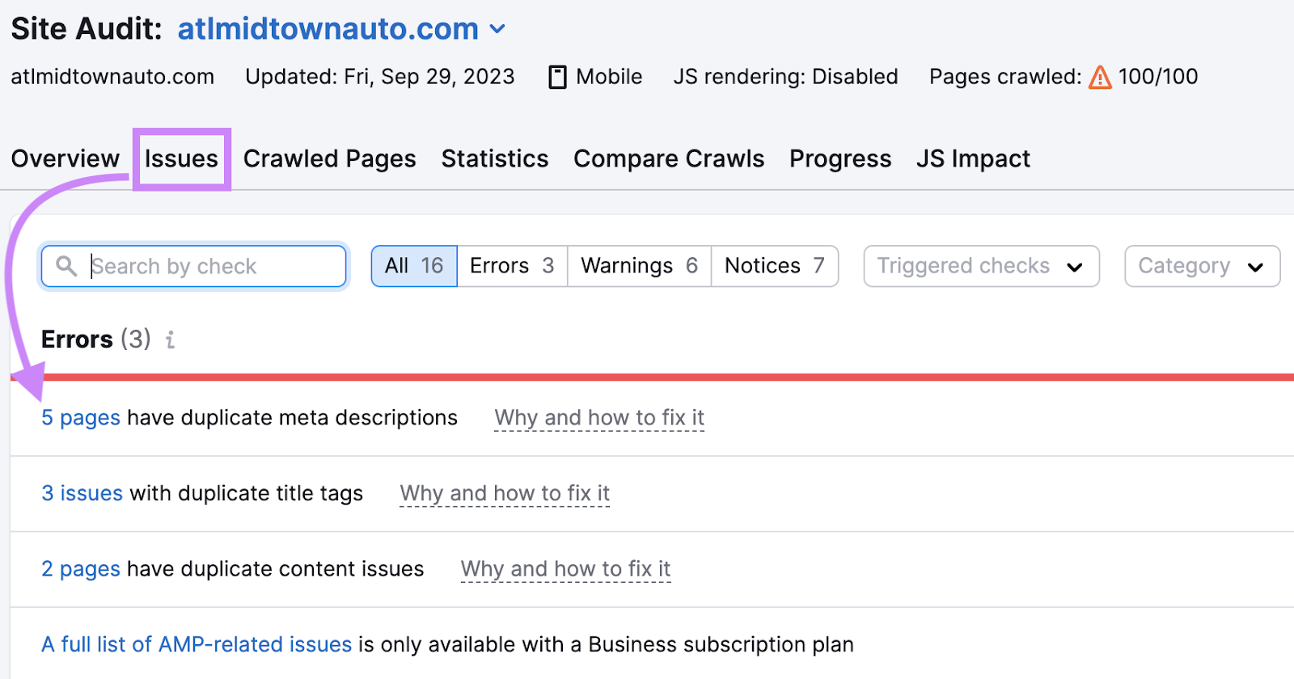
Task: Click the magnifier icon in search box
Action: 66,266
